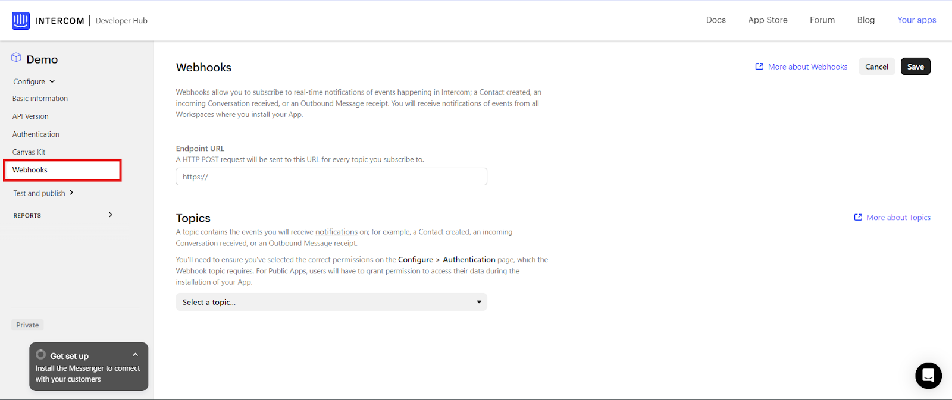Click the Developer Hub title text
Image resolution: width=952 pixels, height=400 pixels.
point(121,21)
